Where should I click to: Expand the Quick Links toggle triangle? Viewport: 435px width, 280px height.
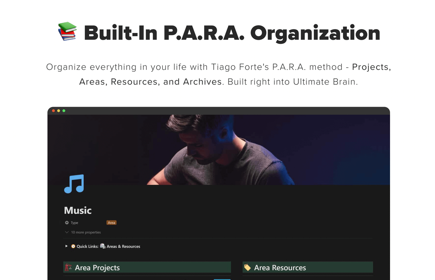point(66,246)
